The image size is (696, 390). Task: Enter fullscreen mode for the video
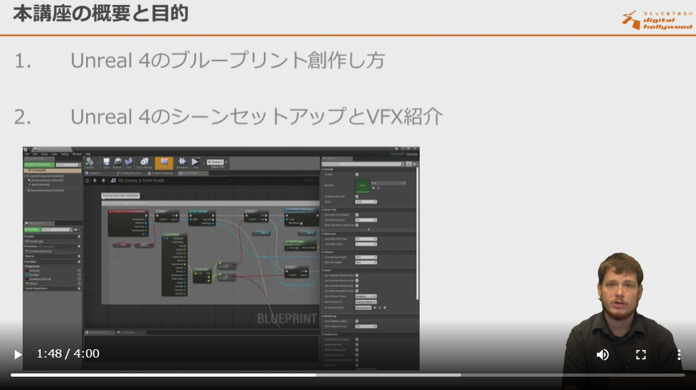tap(641, 354)
